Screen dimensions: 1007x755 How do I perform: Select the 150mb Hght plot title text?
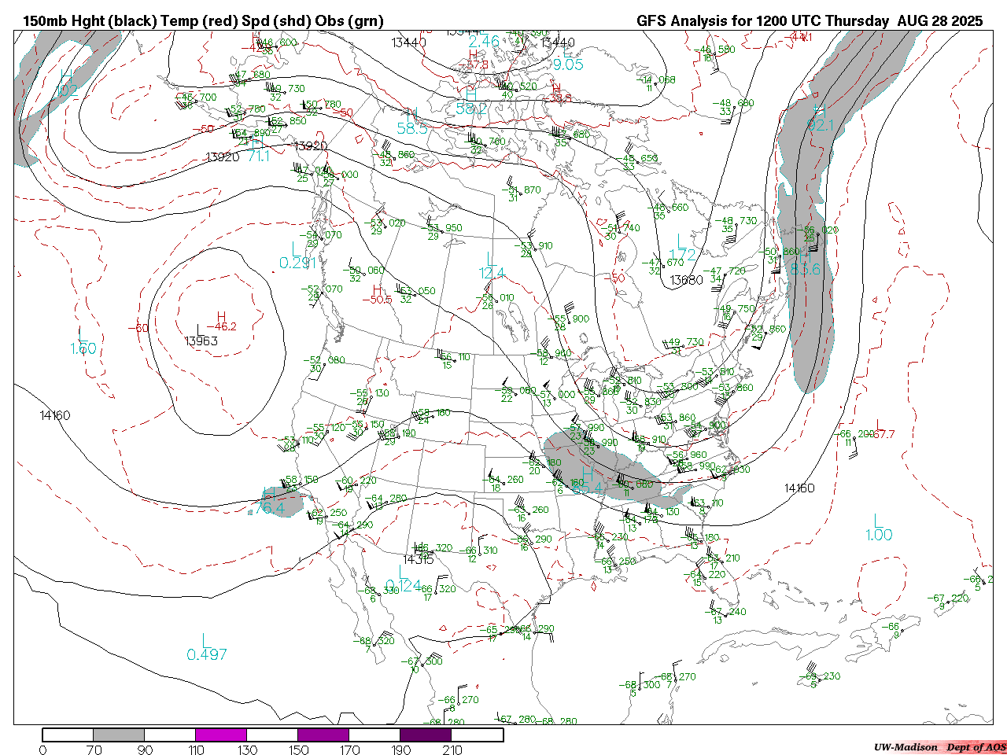click(x=203, y=21)
